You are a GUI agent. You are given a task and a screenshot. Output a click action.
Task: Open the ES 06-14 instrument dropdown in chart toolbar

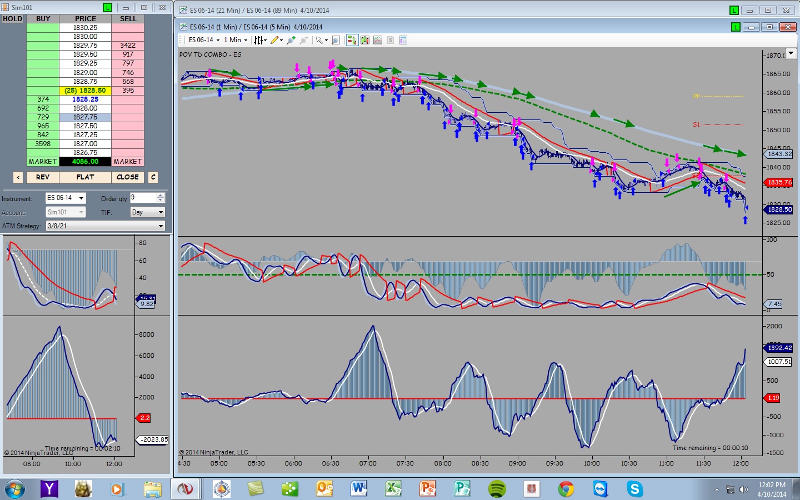click(204, 40)
